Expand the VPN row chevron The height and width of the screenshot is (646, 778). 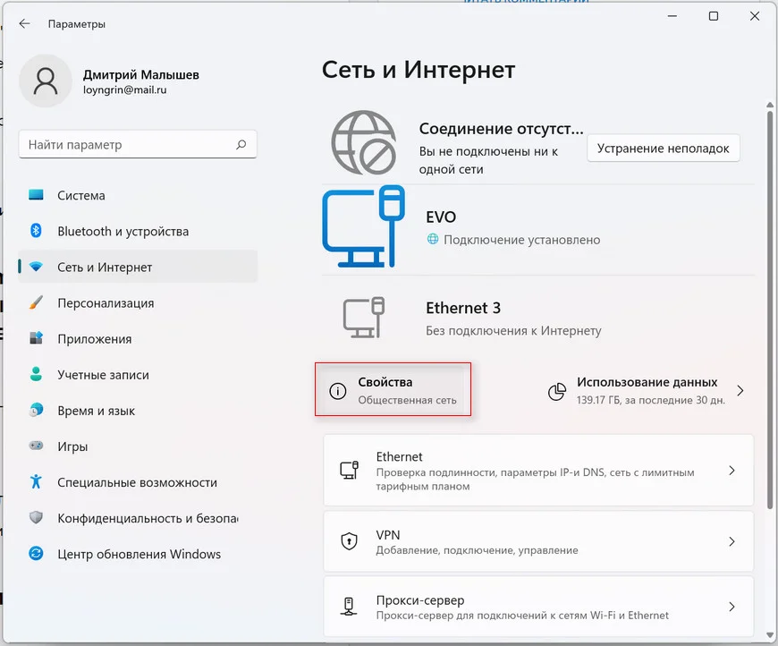click(731, 542)
